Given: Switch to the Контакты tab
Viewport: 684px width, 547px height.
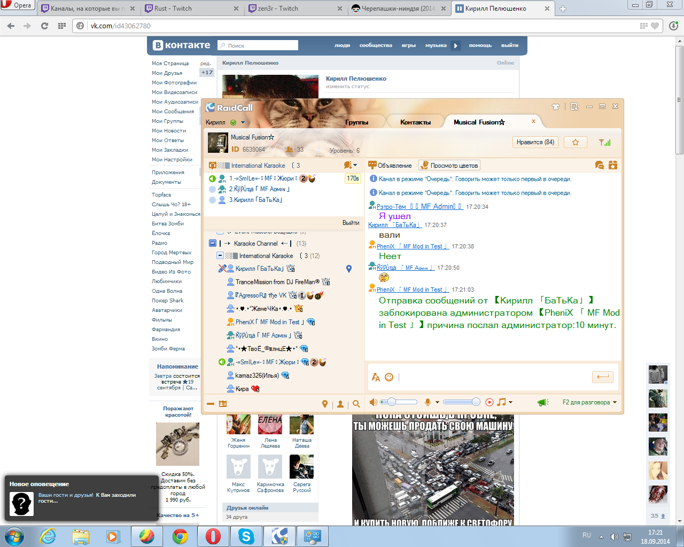Looking at the screenshot, I should tap(415, 122).
